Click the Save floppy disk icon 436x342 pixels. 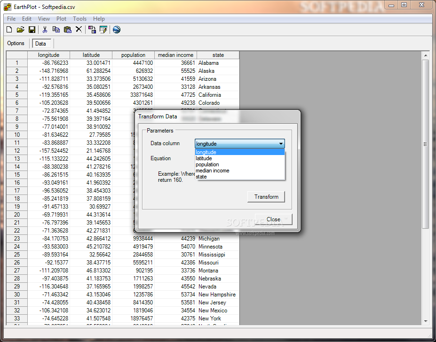point(32,30)
